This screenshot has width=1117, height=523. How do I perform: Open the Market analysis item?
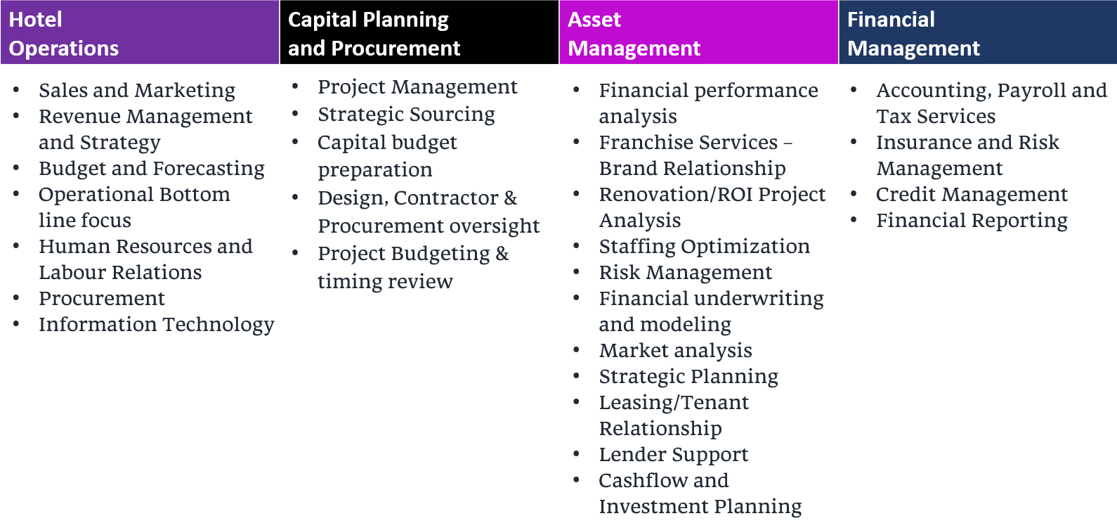[675, 351]
